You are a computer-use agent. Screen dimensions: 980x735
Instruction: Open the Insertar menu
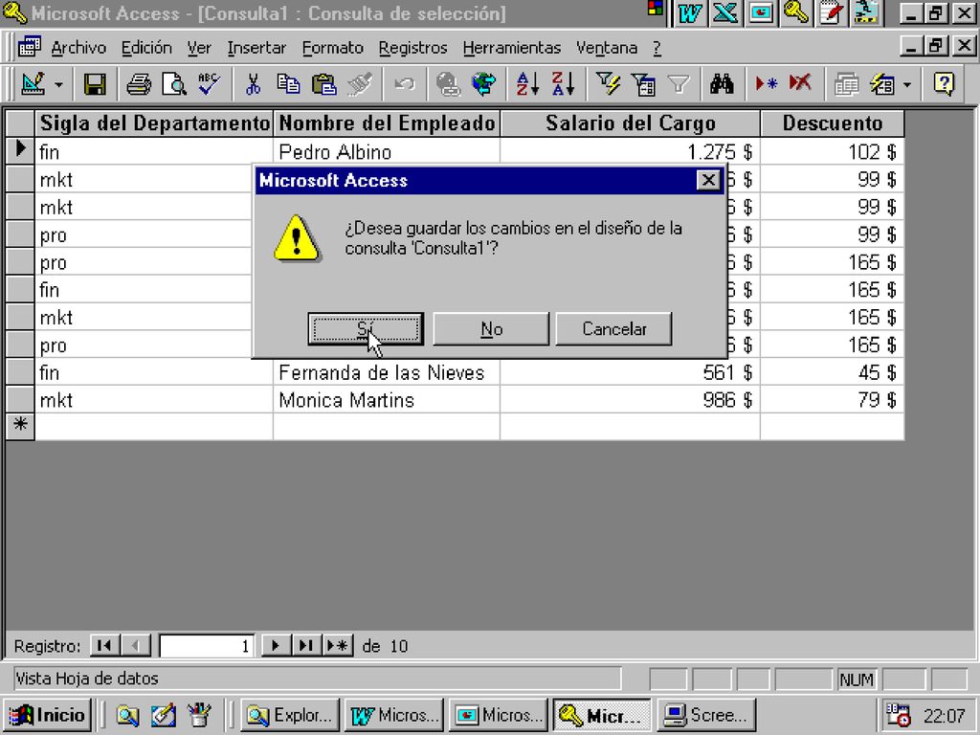click(256, 48)
